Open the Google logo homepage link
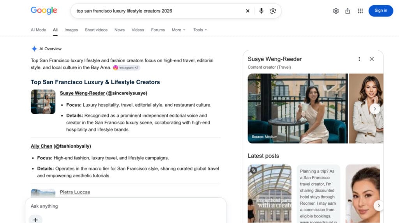The image size is (399, 223). tap(44, 11)
